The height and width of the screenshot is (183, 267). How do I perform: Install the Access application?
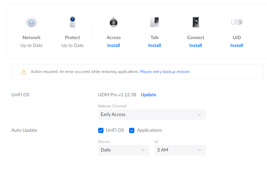coord(114,46)
